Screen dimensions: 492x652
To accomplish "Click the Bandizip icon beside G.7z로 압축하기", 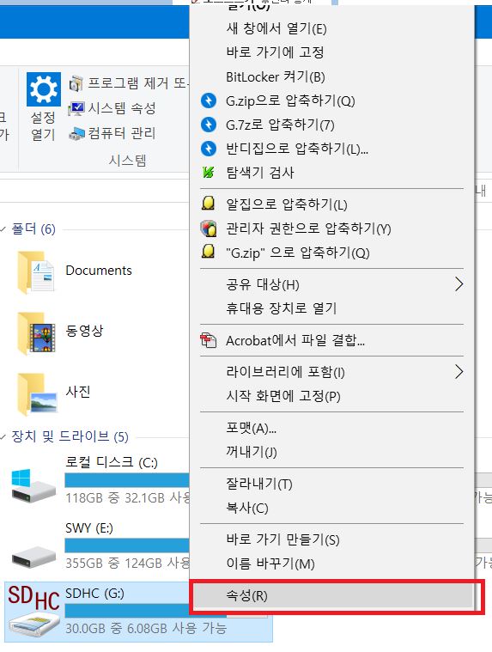I will pos(208,125).
